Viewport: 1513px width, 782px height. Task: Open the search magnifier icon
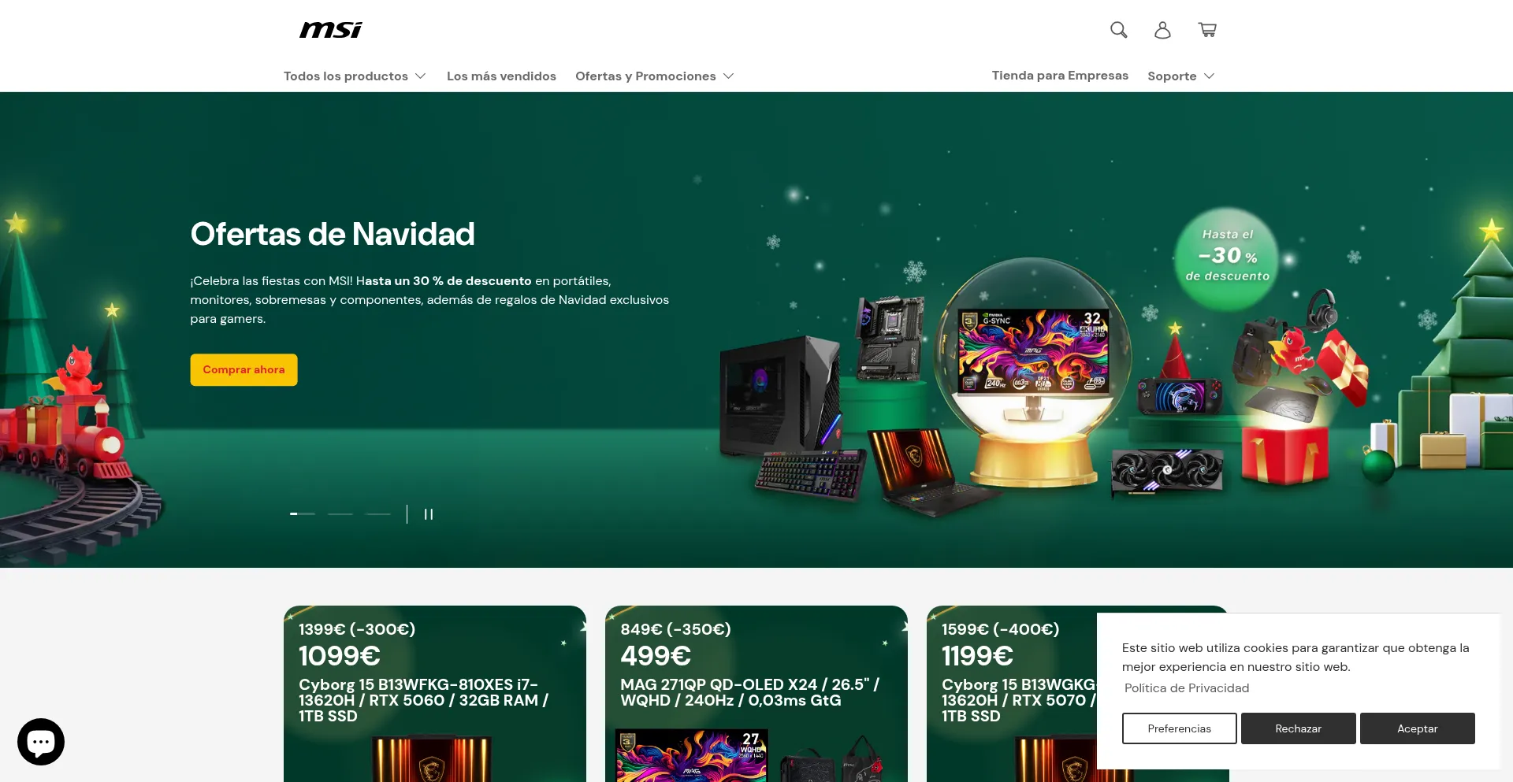1118,30
